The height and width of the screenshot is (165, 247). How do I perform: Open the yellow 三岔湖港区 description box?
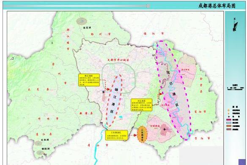(117, 135)
